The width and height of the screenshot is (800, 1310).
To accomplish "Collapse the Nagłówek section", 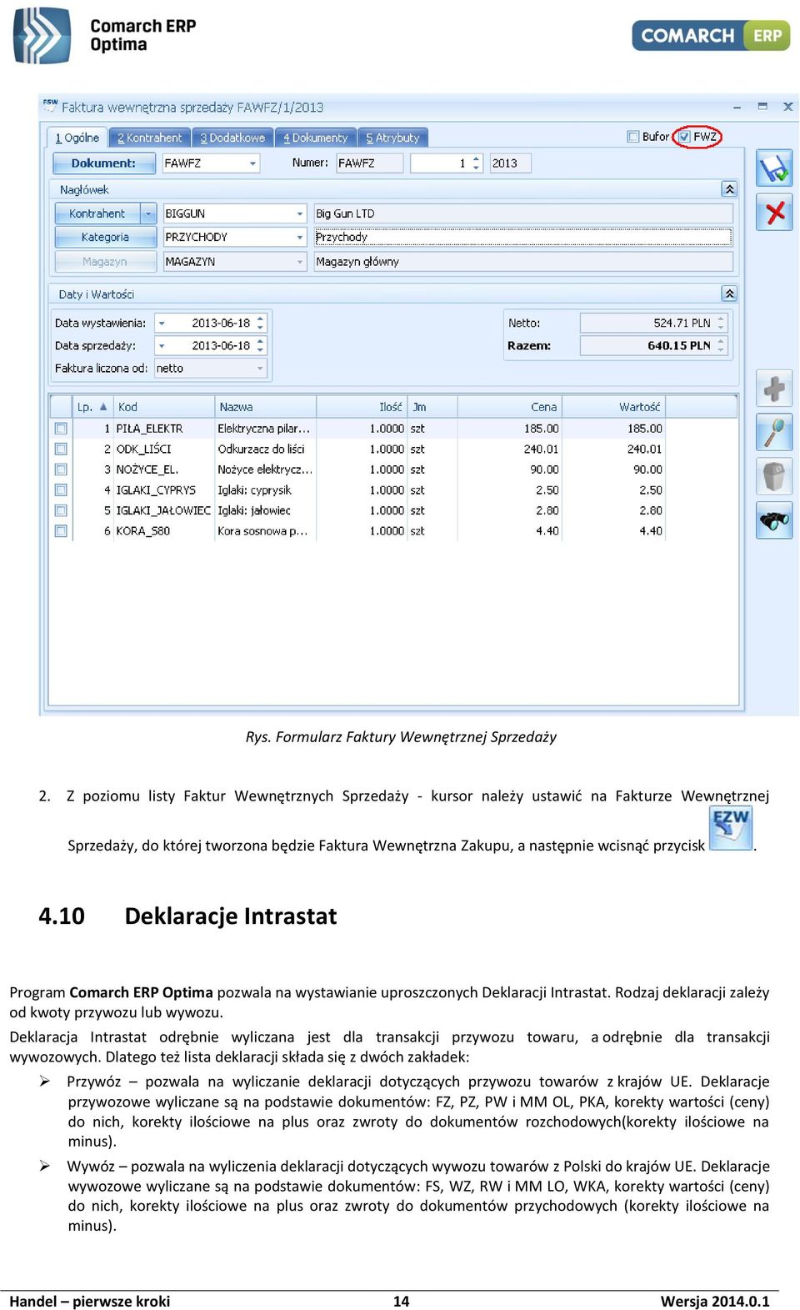I will [x=729, y=189].
